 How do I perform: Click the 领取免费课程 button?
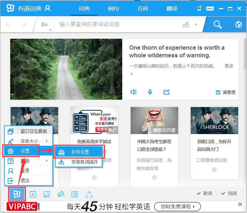pos(177,206)
